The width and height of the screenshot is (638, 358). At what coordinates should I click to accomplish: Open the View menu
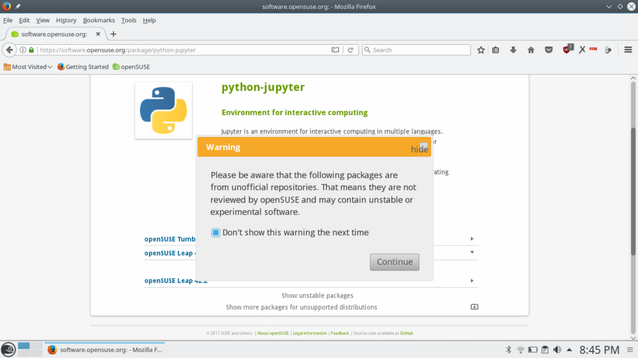pyautogui.click(x=43, y=21)
